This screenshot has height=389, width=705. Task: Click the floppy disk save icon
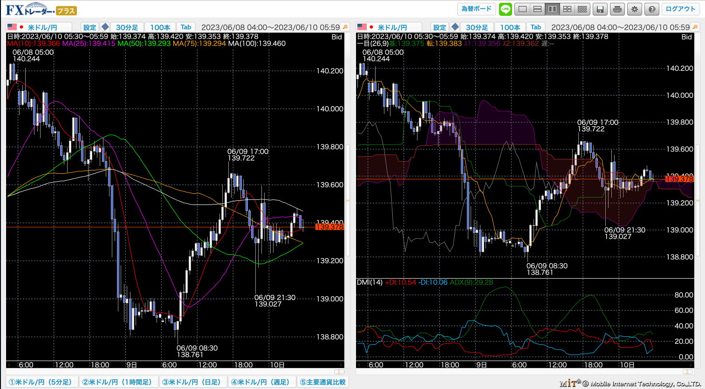pyautogui.click(x=600, y=9)
